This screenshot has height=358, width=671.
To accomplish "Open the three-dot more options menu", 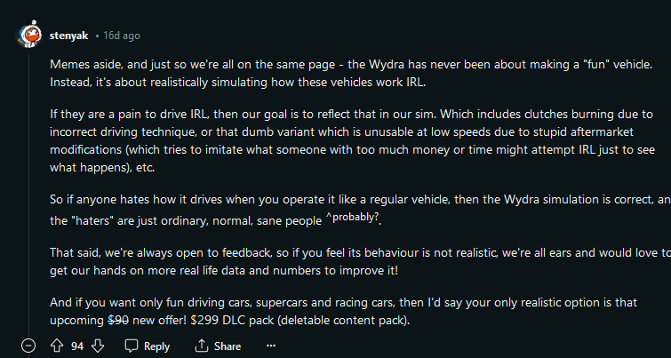I will coord(270,346).
